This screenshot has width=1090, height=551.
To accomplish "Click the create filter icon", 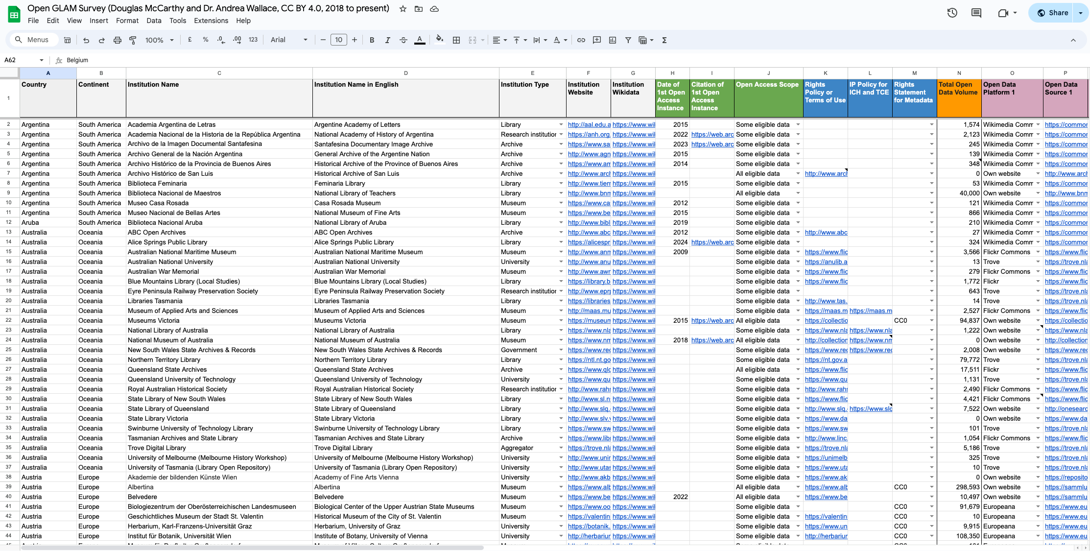I will pos(628,40).
